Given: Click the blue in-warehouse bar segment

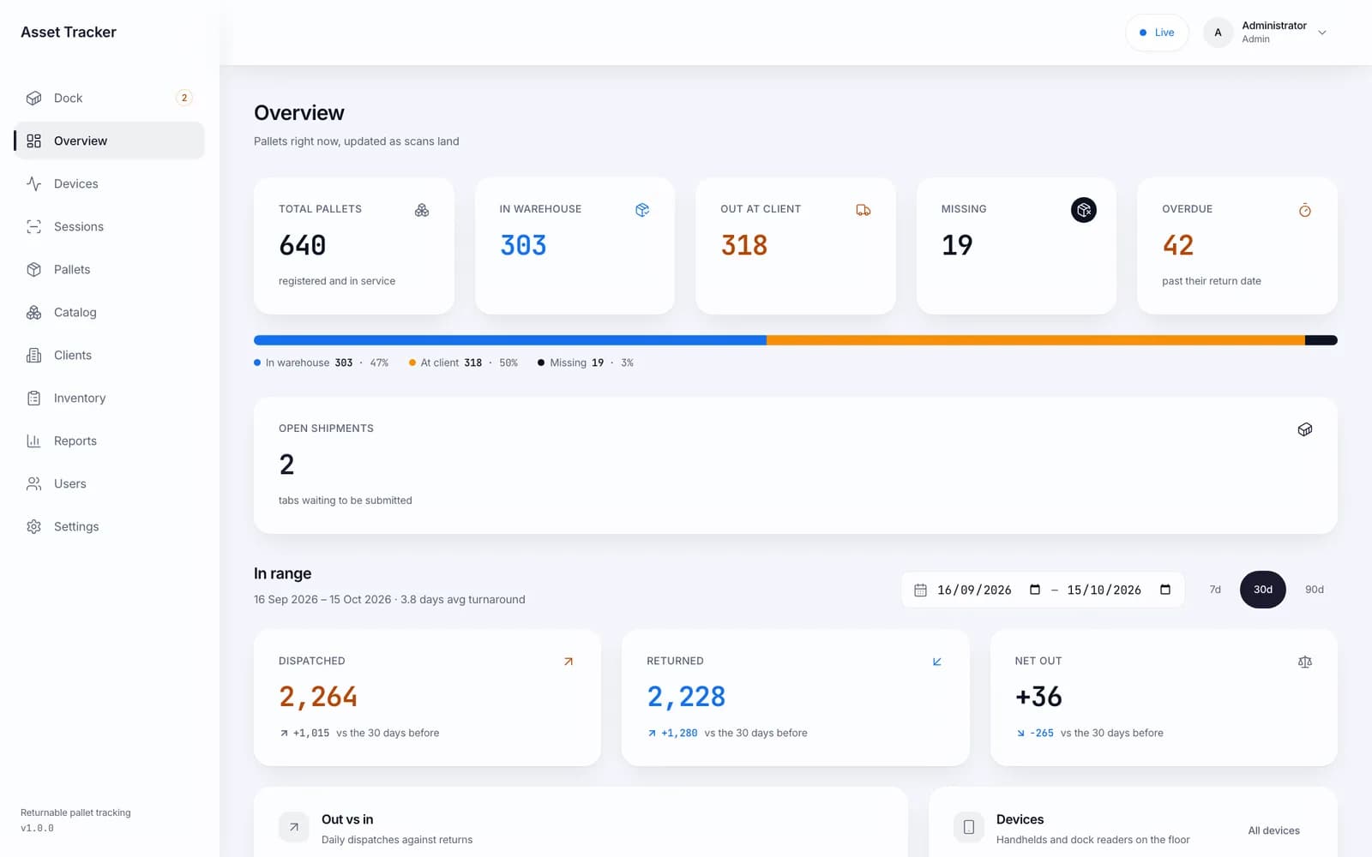Looking at the screenshot, I should coord(510,340).
